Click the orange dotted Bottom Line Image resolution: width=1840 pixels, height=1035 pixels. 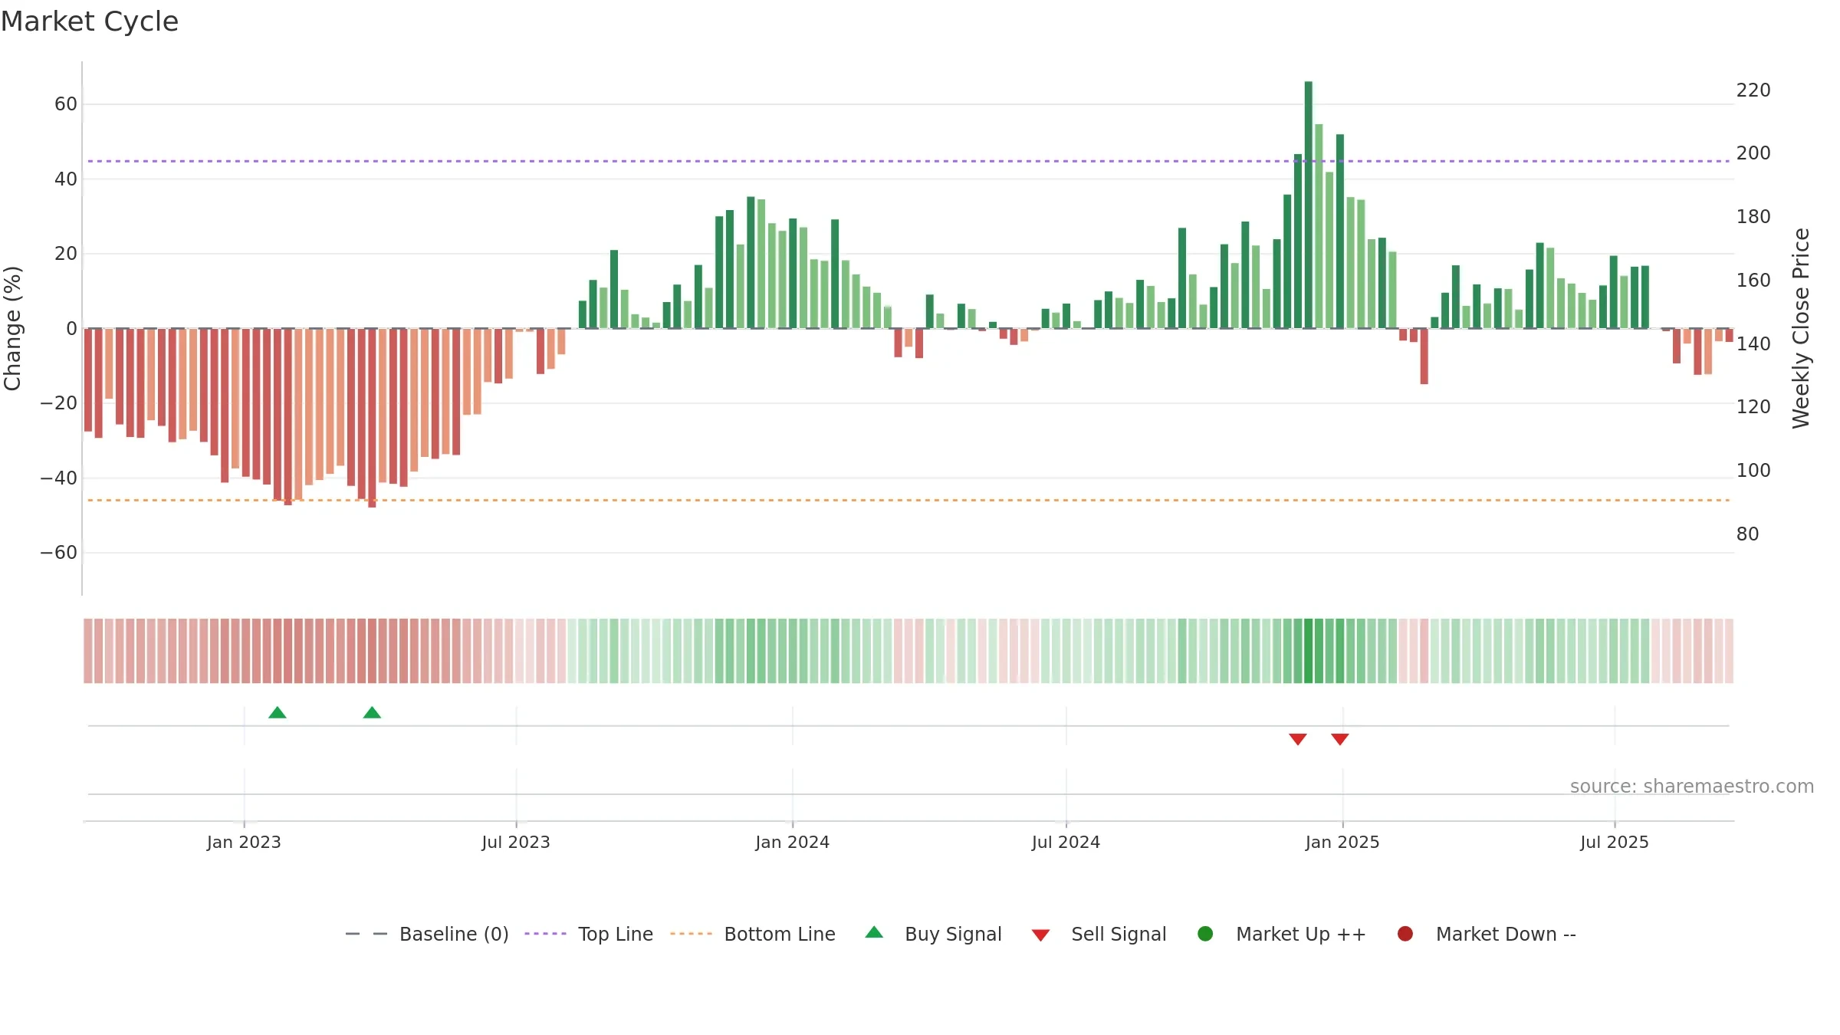(x=909, y=500)
